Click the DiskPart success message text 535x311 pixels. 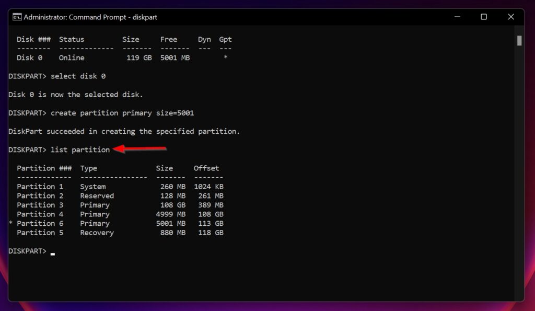[x=123, y=131]
